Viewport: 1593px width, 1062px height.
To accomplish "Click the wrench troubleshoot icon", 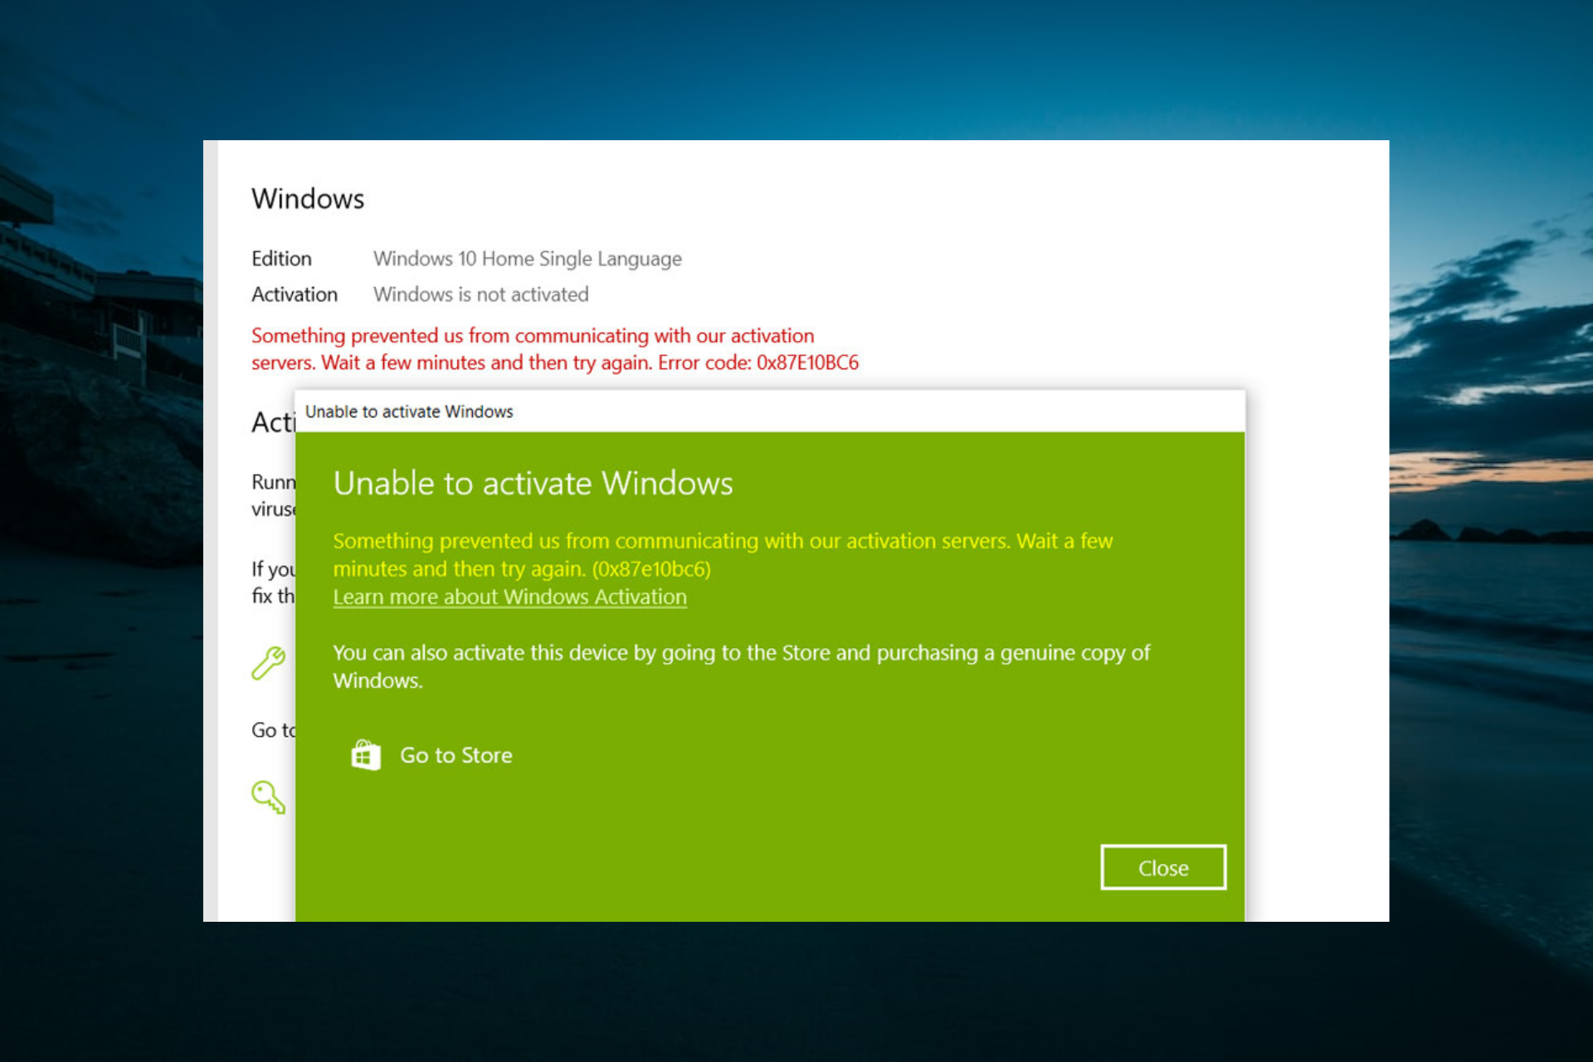I will coord(269,663).
